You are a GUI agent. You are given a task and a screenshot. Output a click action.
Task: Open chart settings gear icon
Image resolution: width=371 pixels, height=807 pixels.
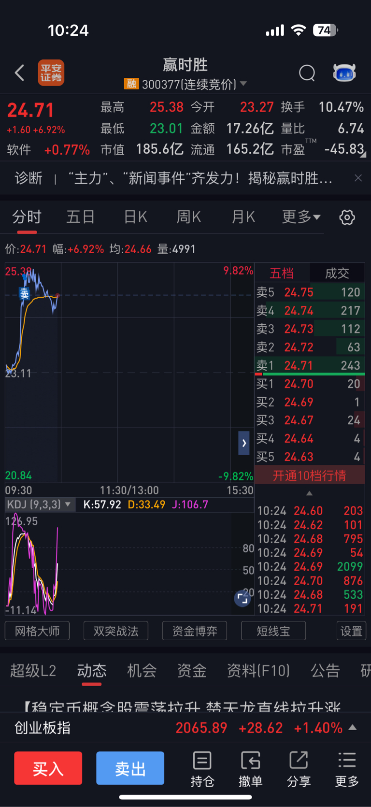347,217
